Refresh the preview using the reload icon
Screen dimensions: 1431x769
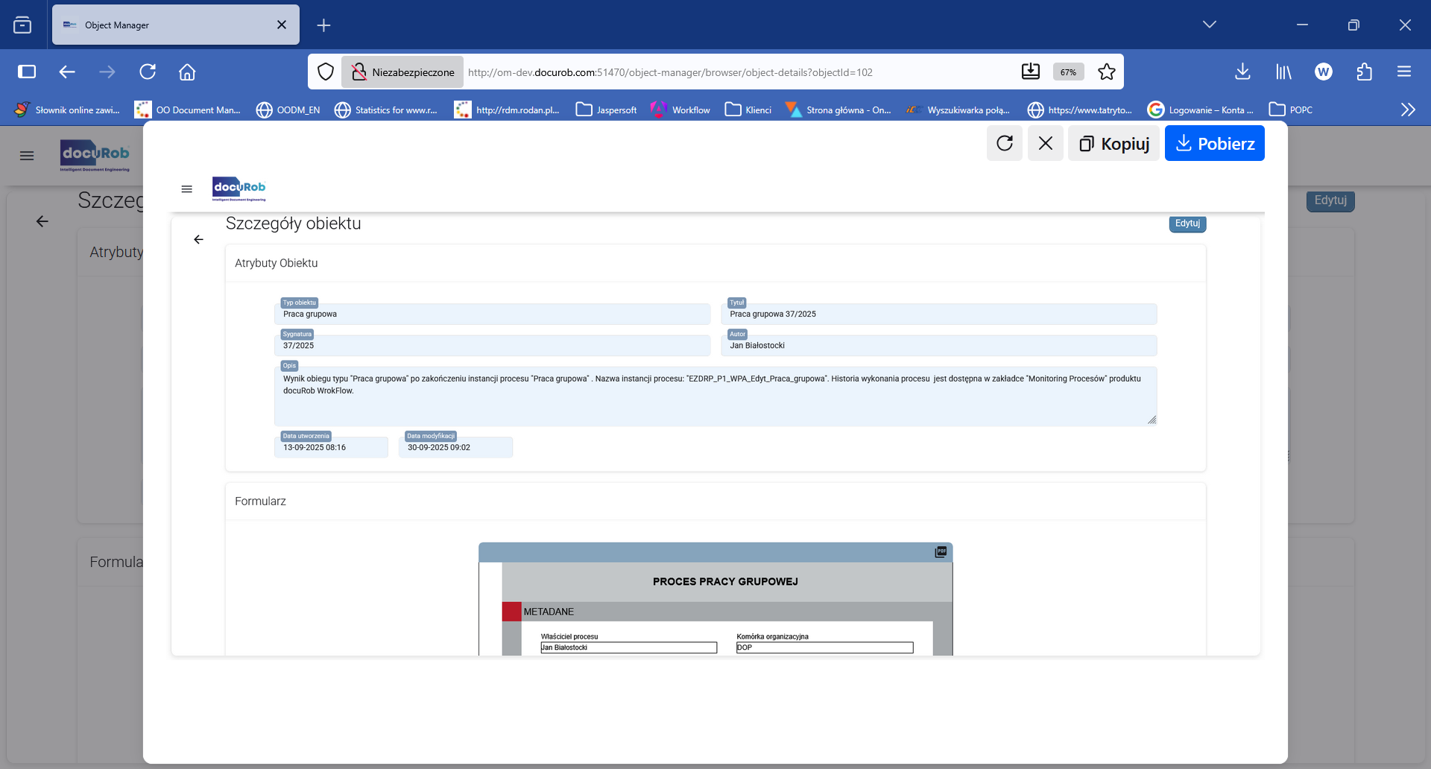tap(1005, 143)
